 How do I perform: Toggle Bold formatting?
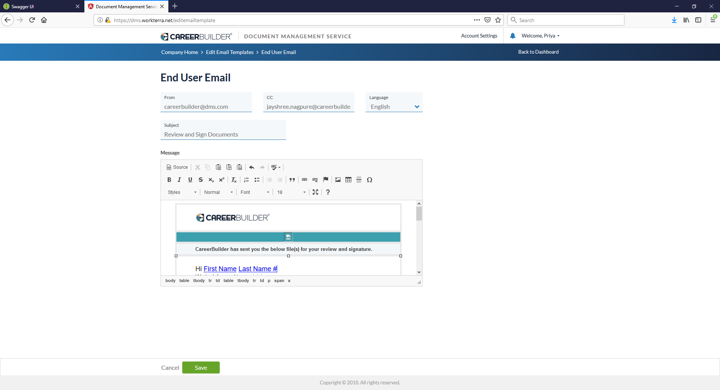169,180
